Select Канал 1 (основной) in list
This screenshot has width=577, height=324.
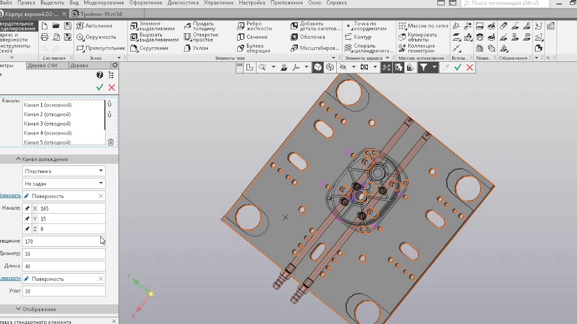tap(48, 105)
